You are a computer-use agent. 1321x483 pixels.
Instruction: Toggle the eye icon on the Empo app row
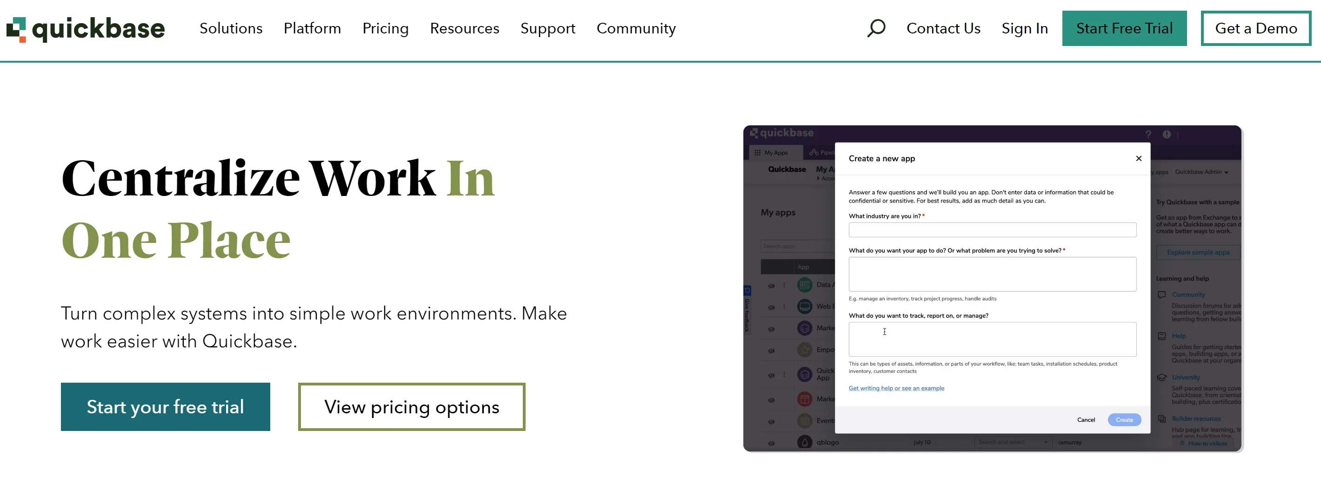(771, 351)
